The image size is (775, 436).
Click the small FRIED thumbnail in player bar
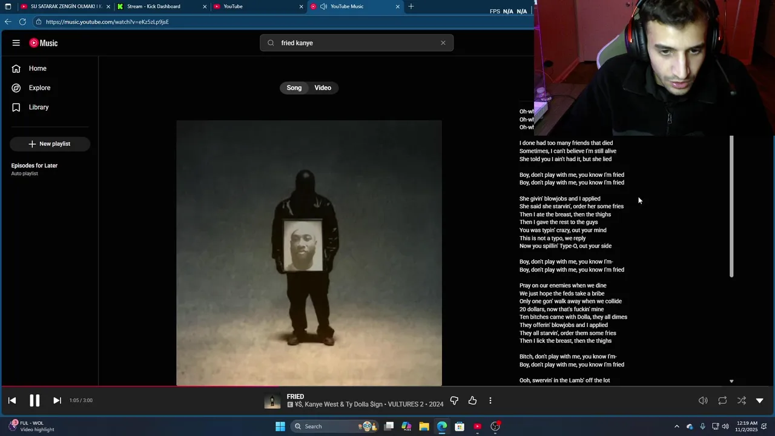click(272, 401)
